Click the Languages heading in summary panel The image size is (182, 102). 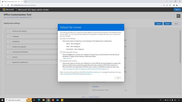pyautogui.click(x=95, y=86)
